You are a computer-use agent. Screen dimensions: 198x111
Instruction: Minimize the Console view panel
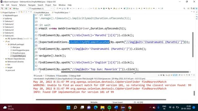(192, 75)
